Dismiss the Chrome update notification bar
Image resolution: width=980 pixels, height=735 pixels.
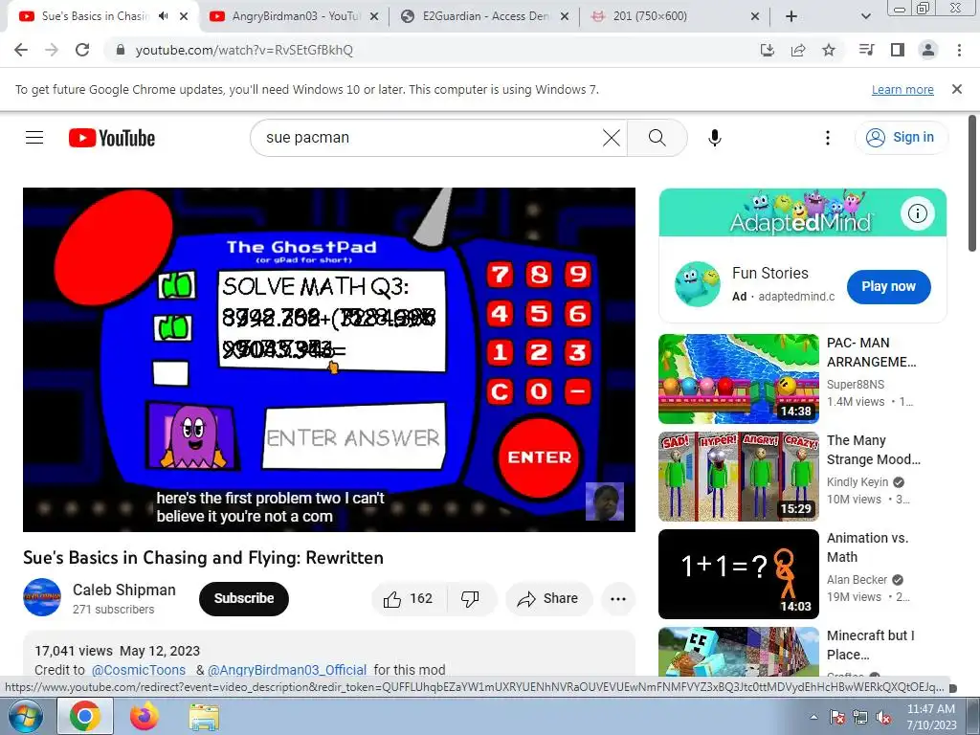click(x=956, y=89)
